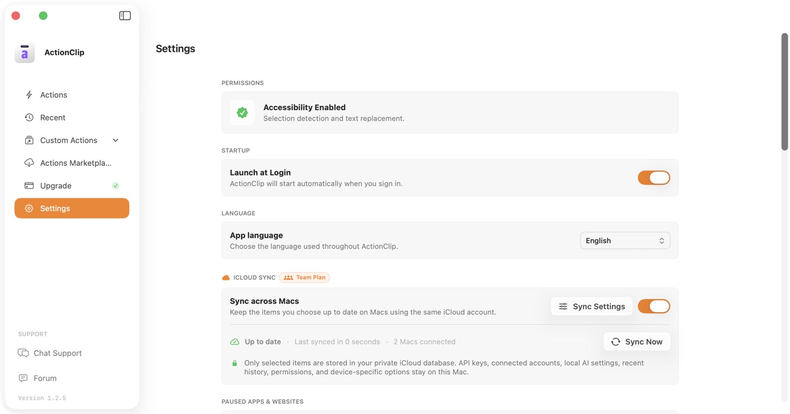Select Custom Actions sidebar item
This screenshot has width=790, height=414.
(72, 140)
